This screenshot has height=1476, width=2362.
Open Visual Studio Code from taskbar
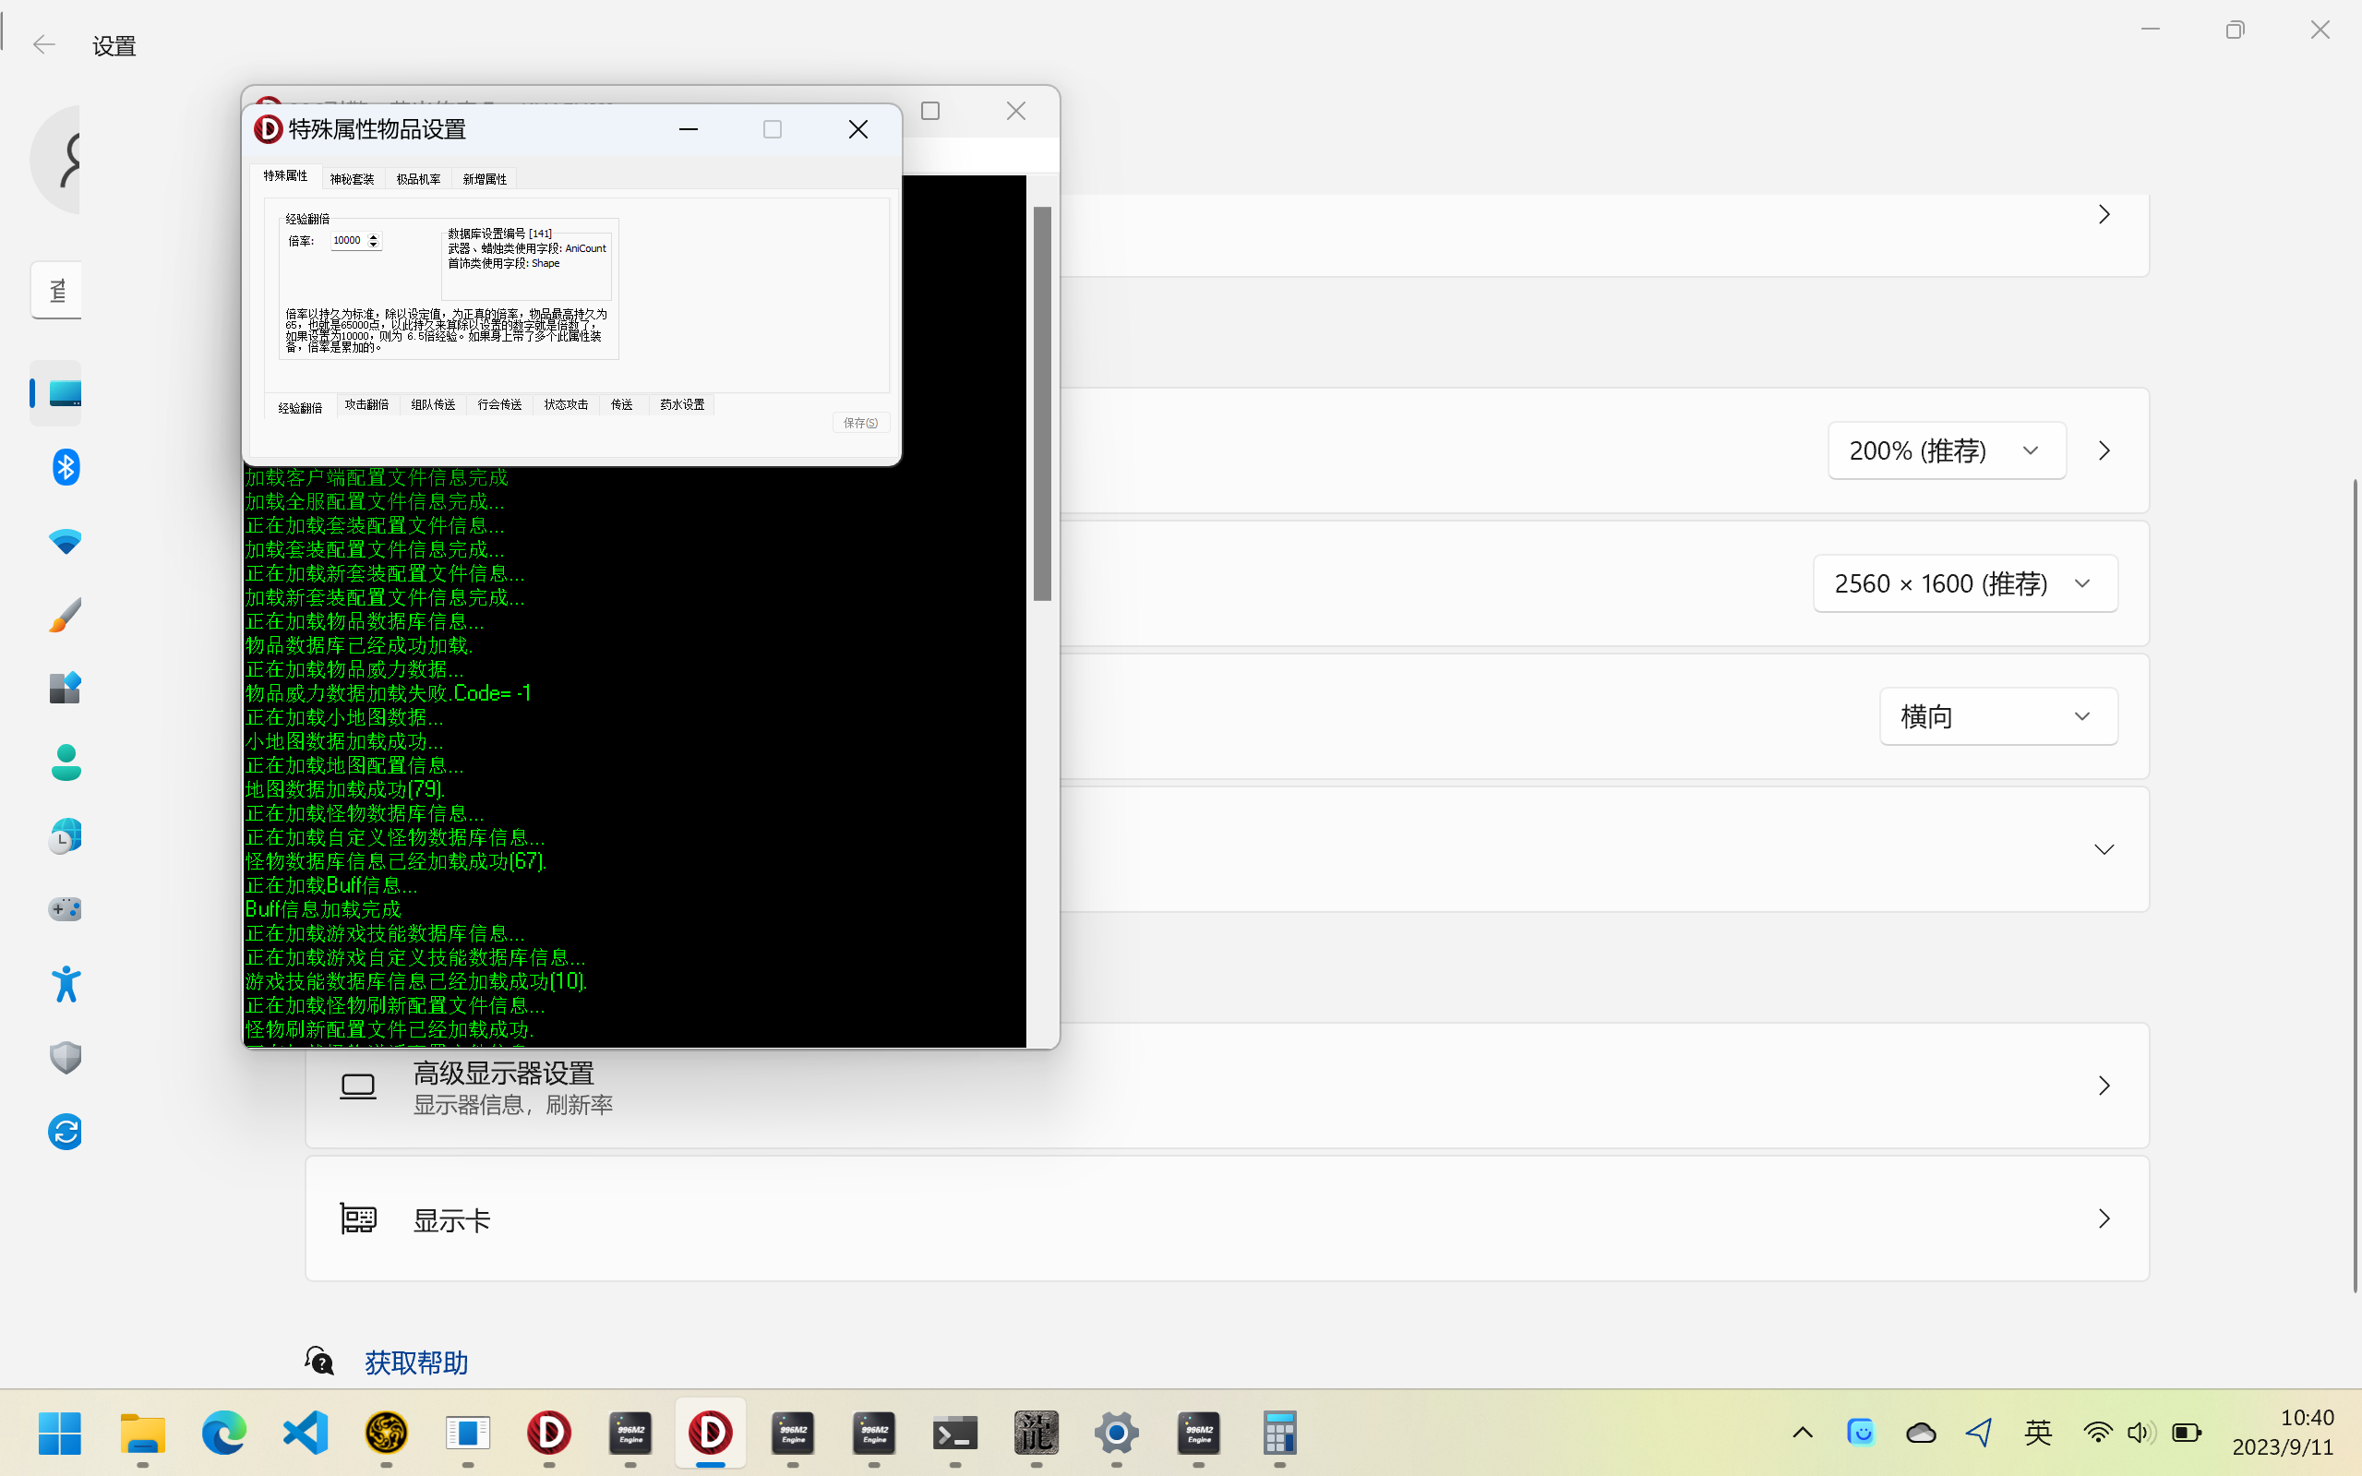pos(306,1433)
